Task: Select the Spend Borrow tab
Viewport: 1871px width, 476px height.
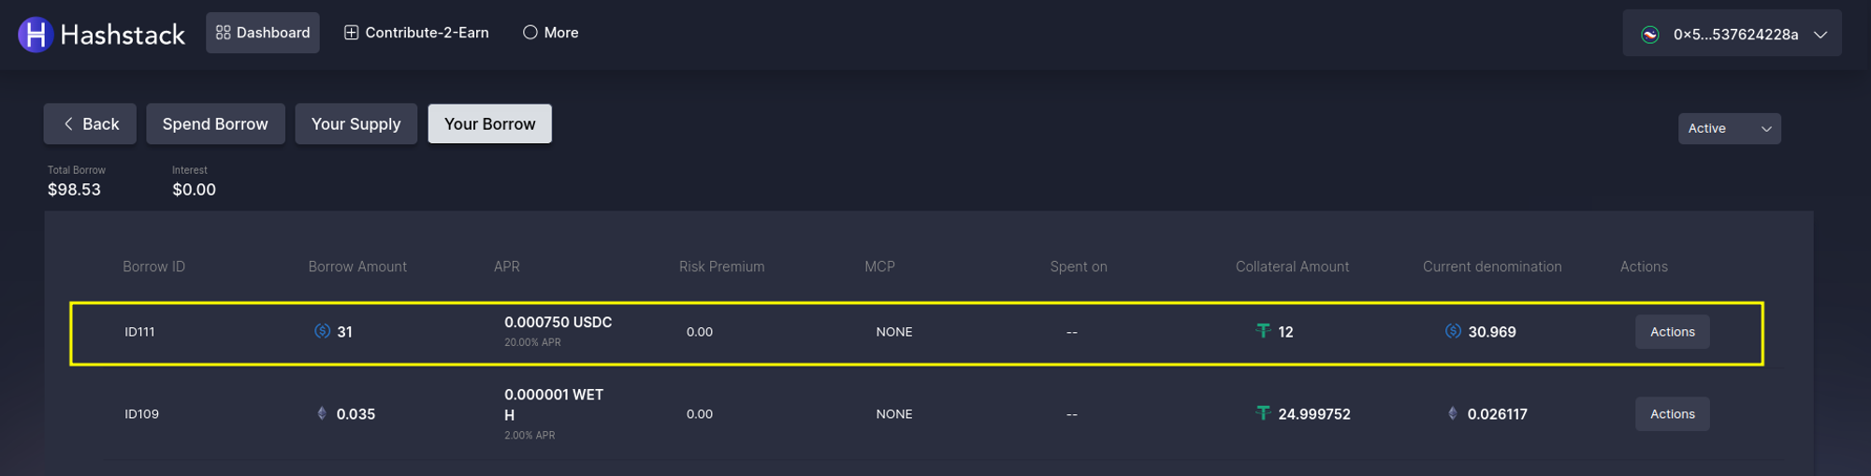Action: tap(215, 124)
